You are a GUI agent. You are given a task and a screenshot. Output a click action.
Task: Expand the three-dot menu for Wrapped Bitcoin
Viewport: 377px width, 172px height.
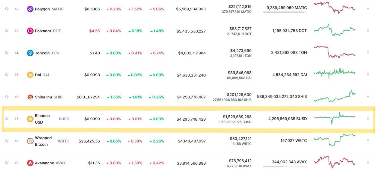368,141
